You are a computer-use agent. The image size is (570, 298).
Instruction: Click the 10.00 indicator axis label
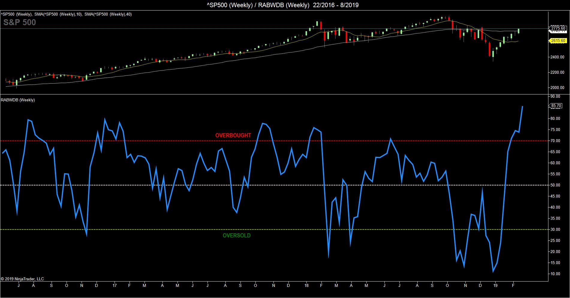(x=556, y=274)
